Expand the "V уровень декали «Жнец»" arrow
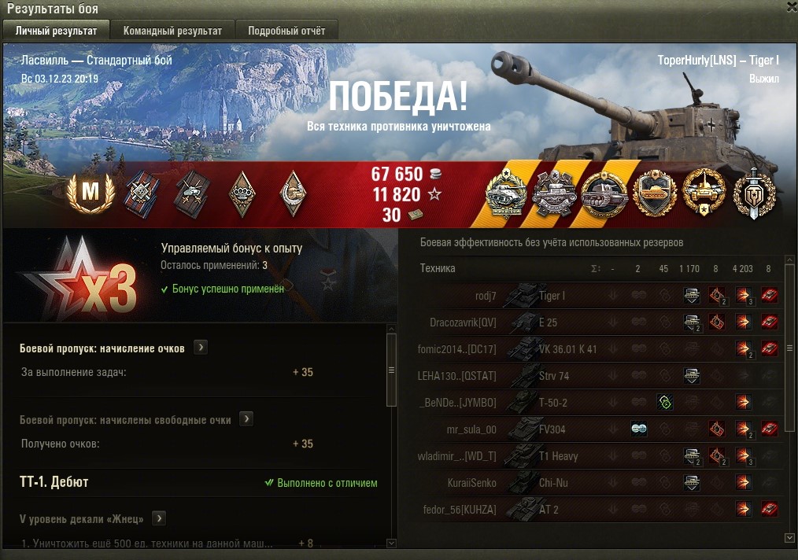 [x=159, y=518]
